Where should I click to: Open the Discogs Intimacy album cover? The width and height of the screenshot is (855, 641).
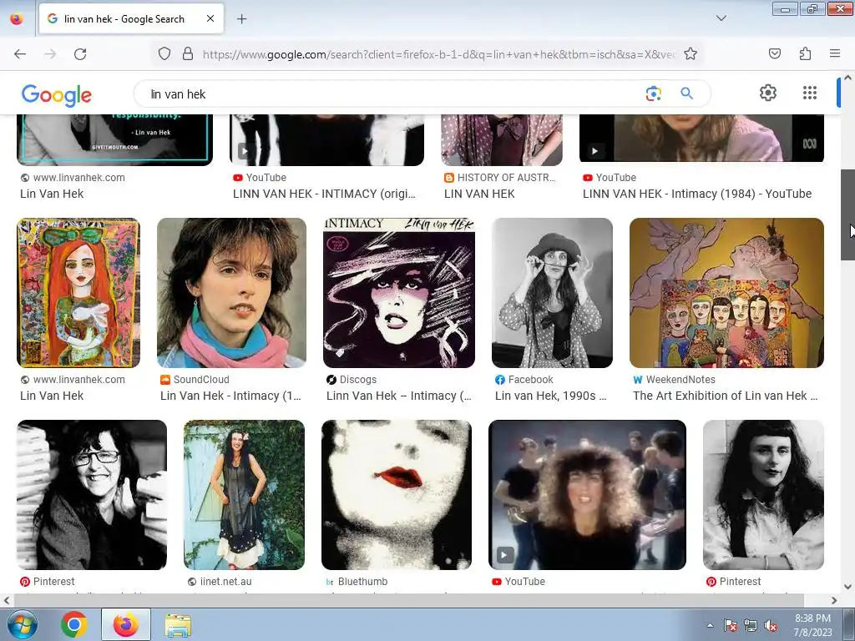pyautogui.click(x=398, y=293)
